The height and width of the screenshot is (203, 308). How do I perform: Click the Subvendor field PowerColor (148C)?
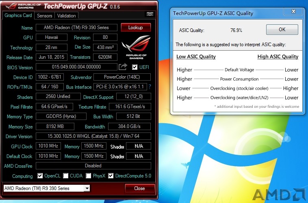(122, 77)
